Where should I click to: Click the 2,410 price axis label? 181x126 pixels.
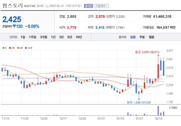pos(170,76)
